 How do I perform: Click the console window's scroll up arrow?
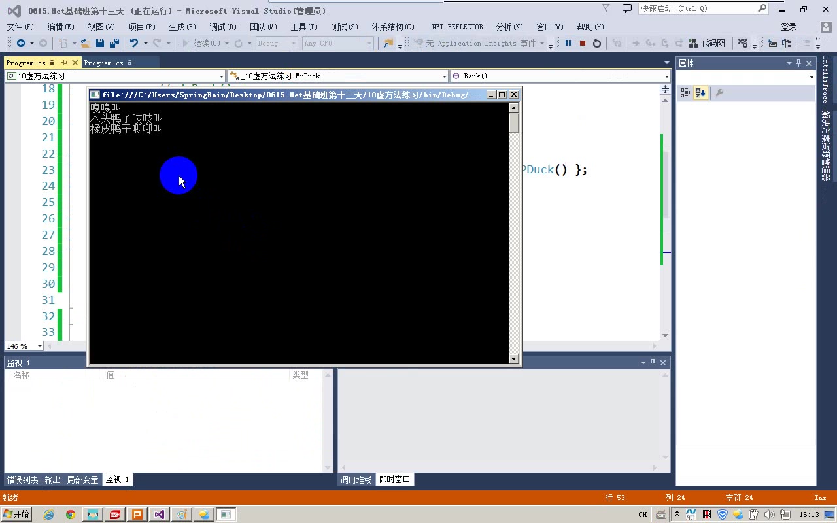pyautogui.click(x=513, y=108)
